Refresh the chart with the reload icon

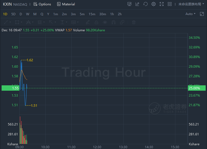(145, 4)
